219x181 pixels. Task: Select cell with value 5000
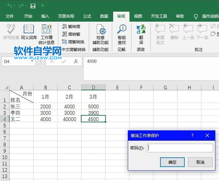(x=93, y=106)
